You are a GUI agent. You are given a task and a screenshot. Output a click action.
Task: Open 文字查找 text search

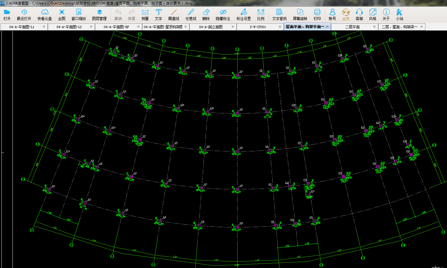(x=280, y=15)
